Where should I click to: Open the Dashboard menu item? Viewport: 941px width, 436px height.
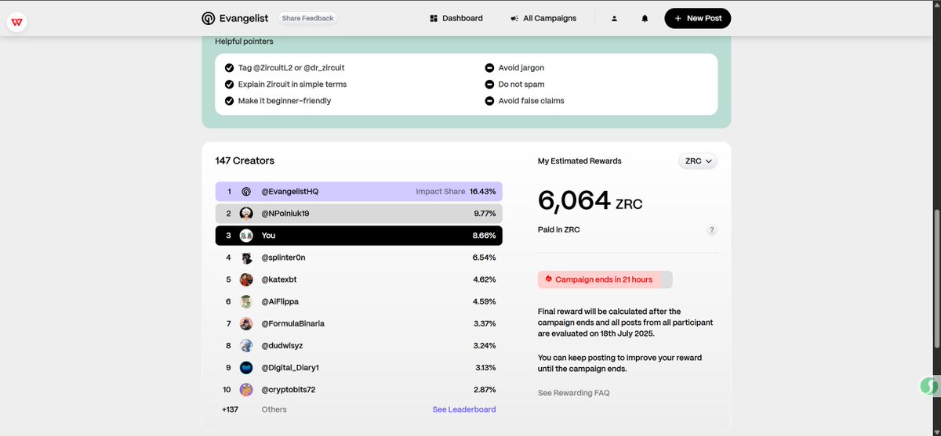[x=456, y=18]
